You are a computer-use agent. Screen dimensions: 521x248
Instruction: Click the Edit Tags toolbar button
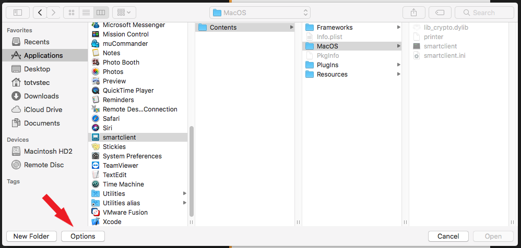click(440, 13)
